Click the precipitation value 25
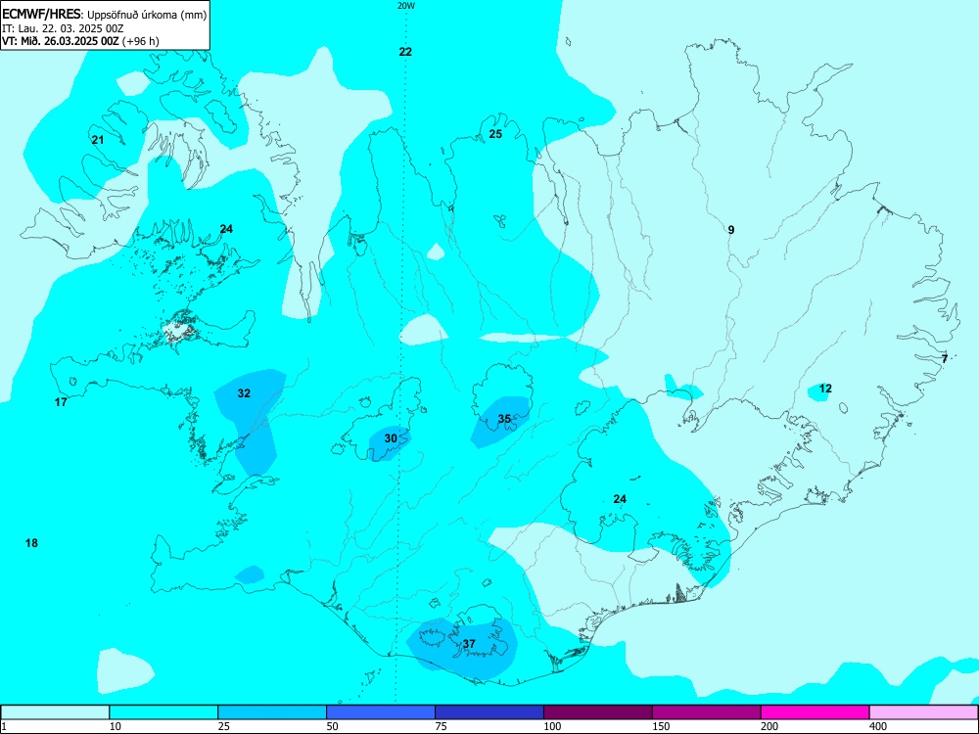The height and width of the screenshot is (734, 979). tap(495, 133)
